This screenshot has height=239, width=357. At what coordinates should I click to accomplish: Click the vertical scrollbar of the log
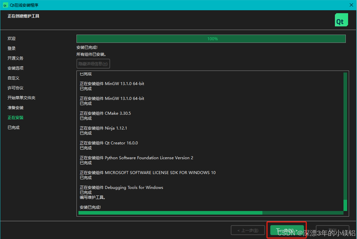pos(345,141)
